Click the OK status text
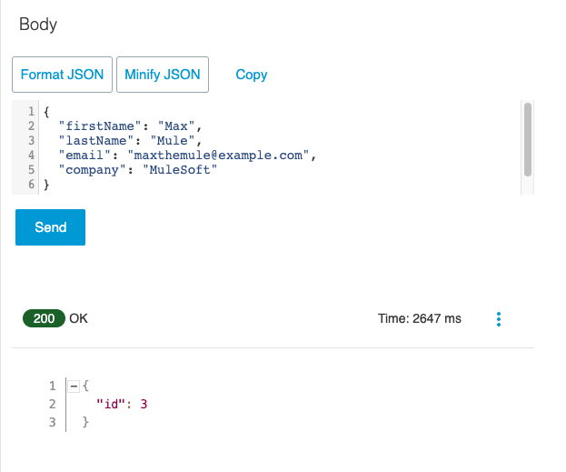This screenshot has height=472, width=566. pos(79,318)
